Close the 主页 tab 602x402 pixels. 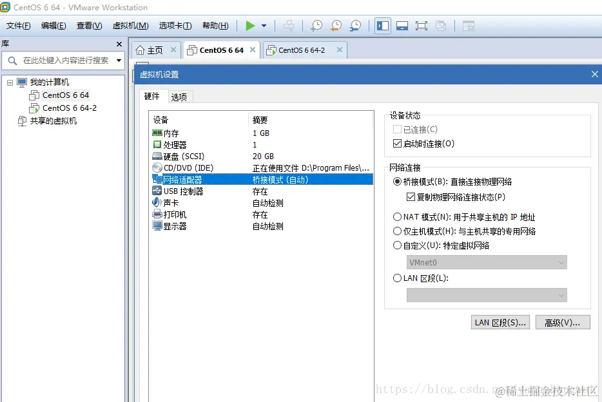[173, 50]
